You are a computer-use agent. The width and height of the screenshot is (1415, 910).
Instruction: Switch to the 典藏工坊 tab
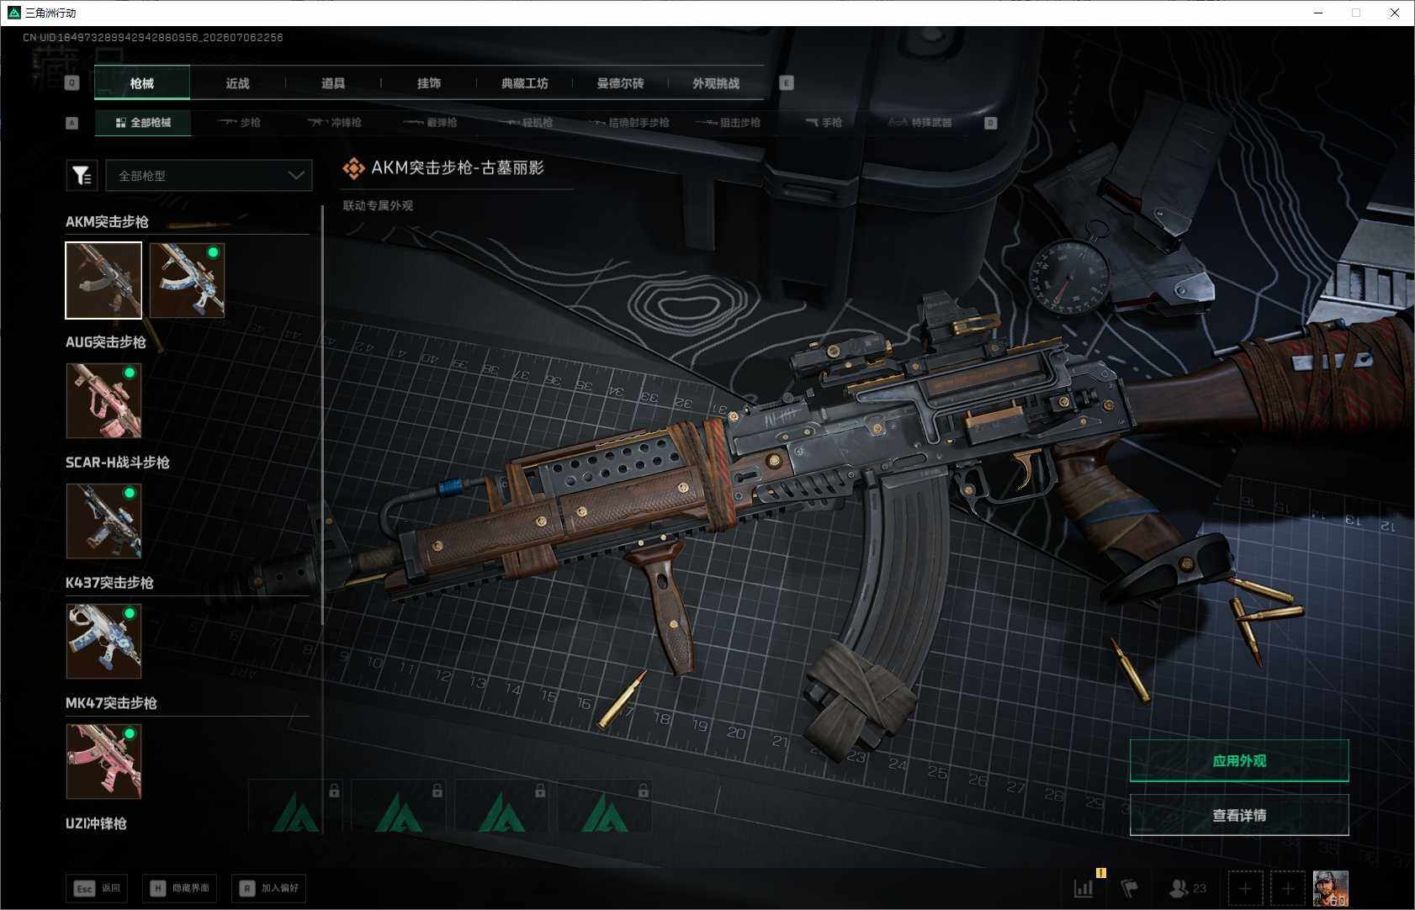click(524, 83)
